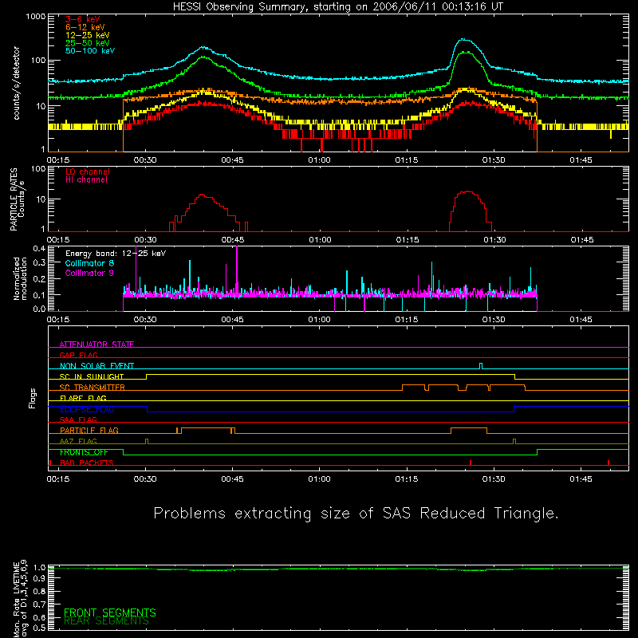Click the Mon. Rate LIVETIME axis label
This screenshot has height=638, width=638.
[20, 597]
